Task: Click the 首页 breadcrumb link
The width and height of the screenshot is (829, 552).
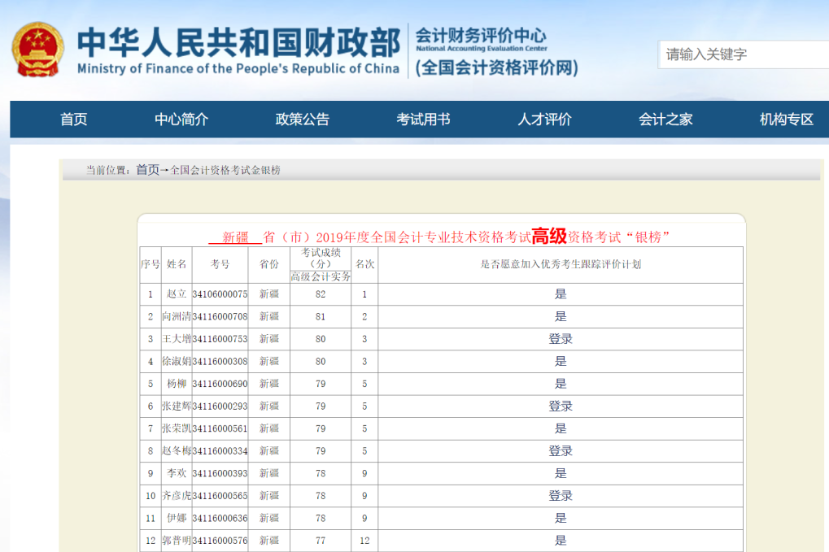Action: (147, 170)
